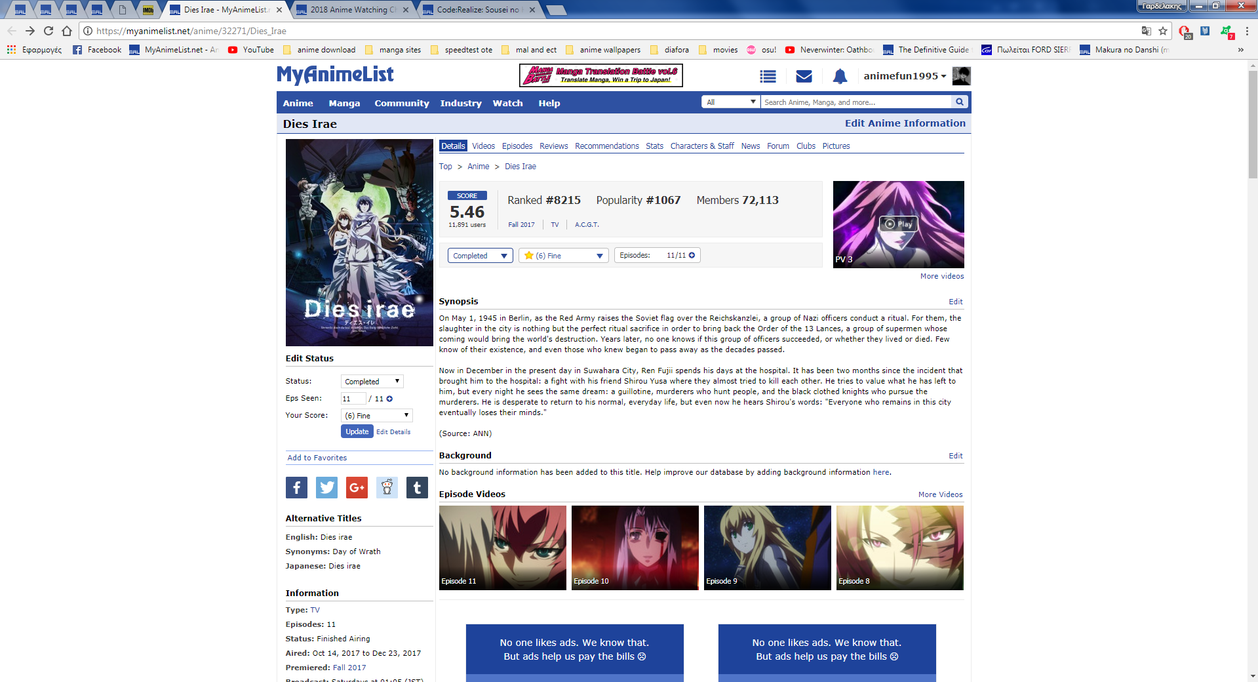Click the page vertical scrollbar thumb
The height and width of the screenshot is (682, 1258).
pyautogui.click(x=1253, y=125)
